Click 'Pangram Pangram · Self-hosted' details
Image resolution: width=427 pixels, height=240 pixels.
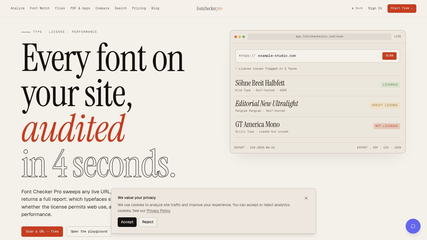click(x=260, y=111)
